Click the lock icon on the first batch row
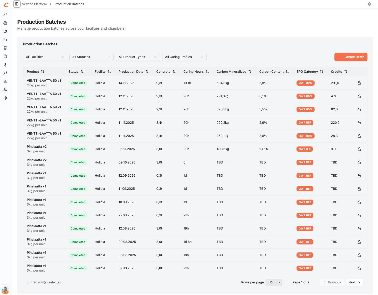378x295 pixels. tap(359, 83)
